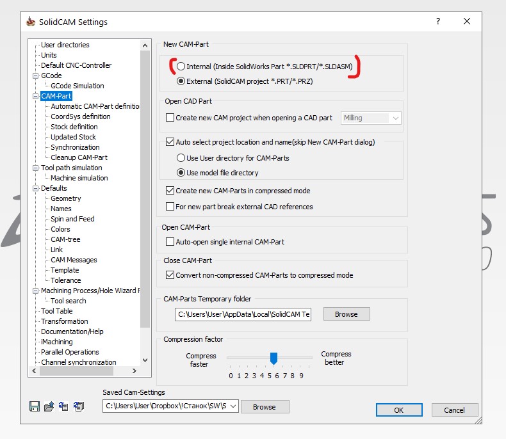The image size is (506, 439).
Task: Click the save settings floppy disk icon
Action: [35, 406]
